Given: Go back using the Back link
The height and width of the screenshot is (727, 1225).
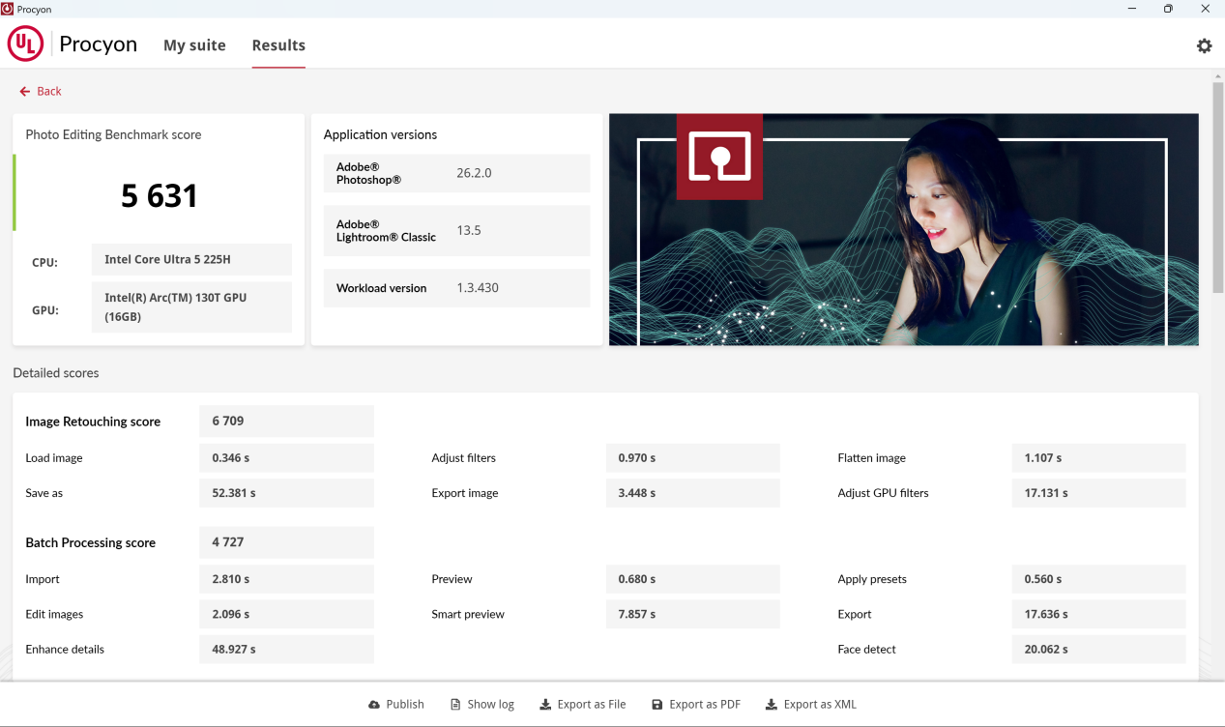Looking at the screenshot, I should tap(48, 92).
